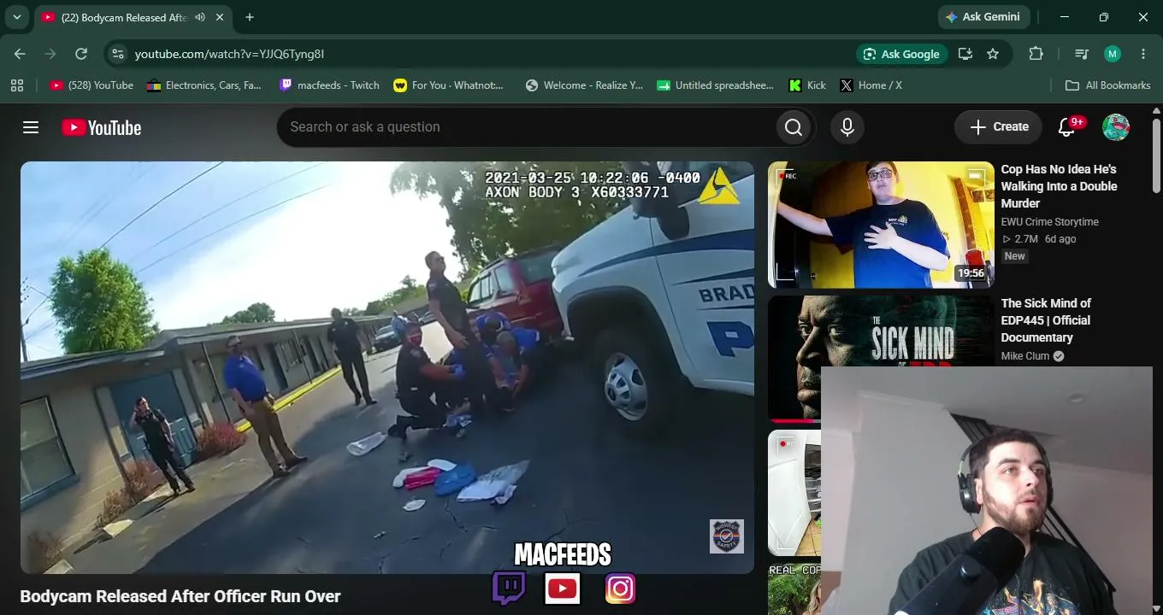
Task: View site information icon in address bar
Action: 118,54
